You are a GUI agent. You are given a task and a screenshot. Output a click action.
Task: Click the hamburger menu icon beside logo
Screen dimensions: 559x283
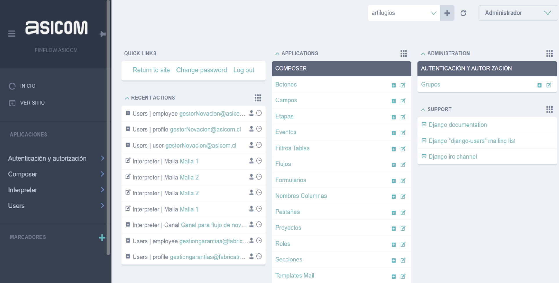point(12,34)
